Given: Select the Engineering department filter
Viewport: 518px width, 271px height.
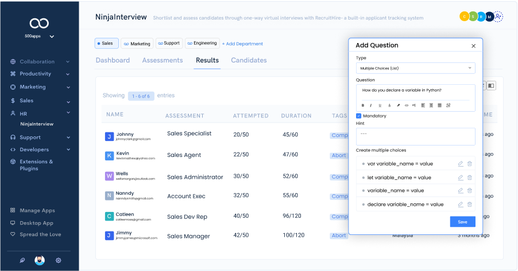Looking at the screenshot, I should 202,44.
